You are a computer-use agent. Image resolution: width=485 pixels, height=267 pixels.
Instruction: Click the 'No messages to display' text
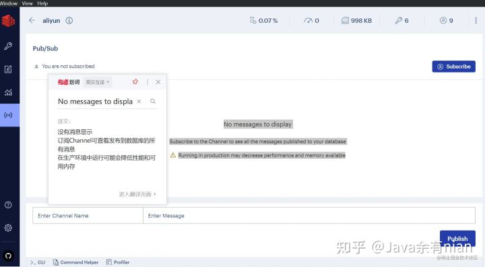click(x=257, y=124)
